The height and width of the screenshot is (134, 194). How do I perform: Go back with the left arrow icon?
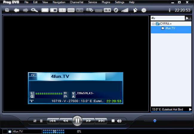(x=16, y=10)
